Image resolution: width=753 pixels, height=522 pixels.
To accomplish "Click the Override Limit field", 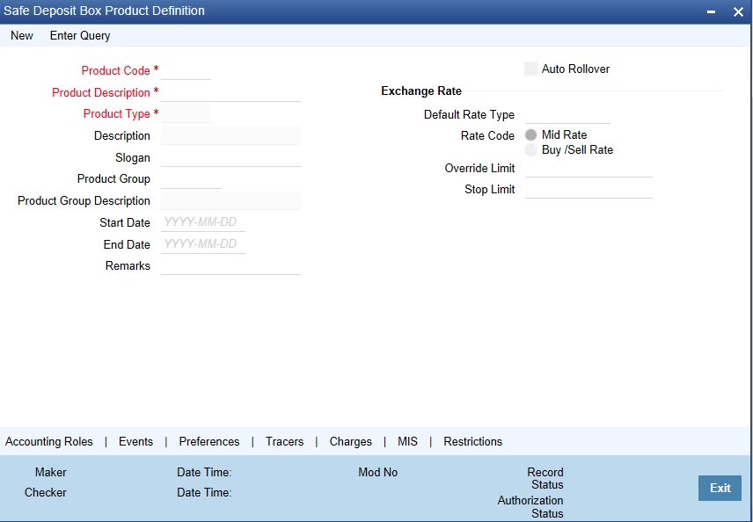I will (589, 169).
